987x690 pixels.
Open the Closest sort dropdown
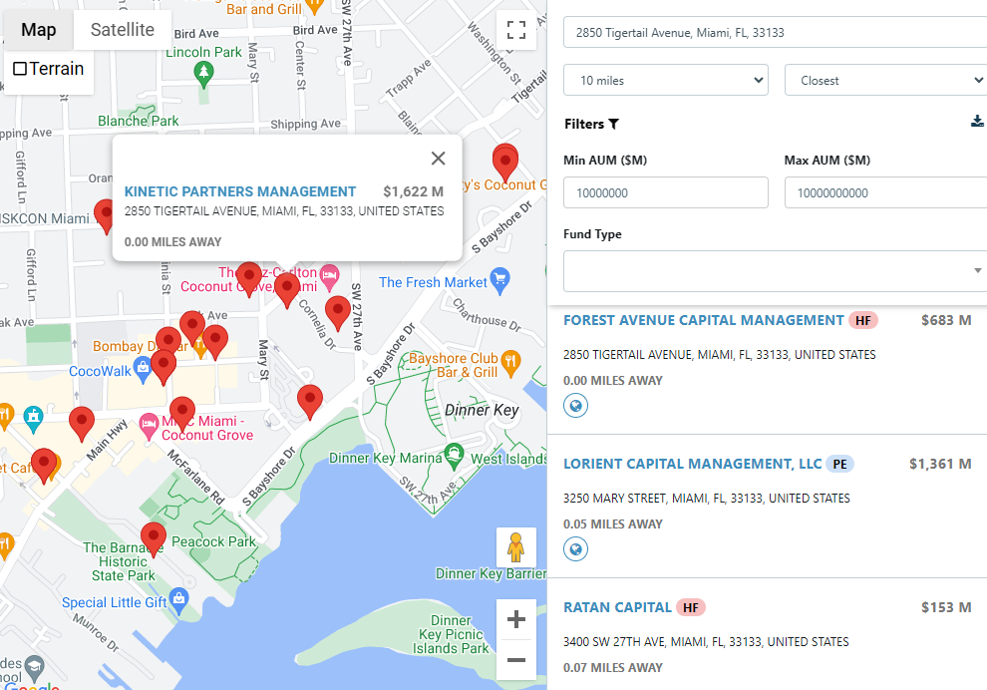(885, 81)
